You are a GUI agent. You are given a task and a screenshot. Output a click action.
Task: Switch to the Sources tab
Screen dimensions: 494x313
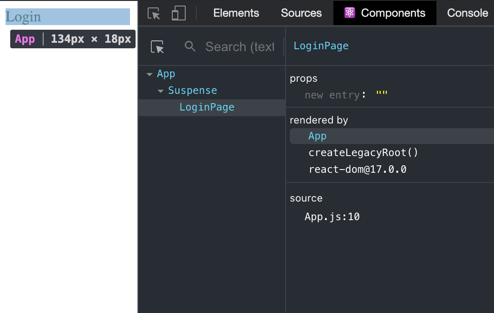301,13
